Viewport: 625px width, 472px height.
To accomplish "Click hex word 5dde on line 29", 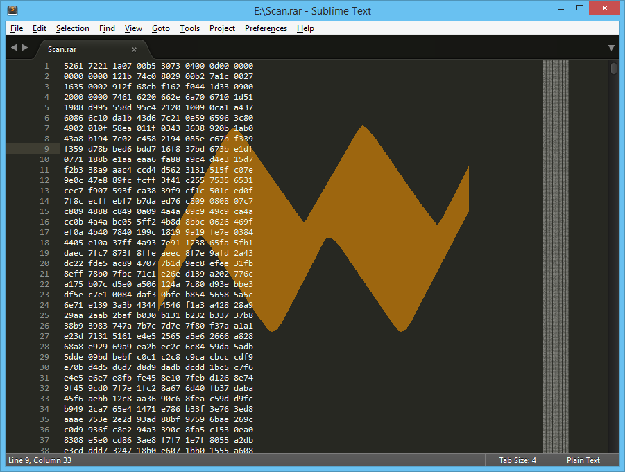I will (x=74, y=357).
